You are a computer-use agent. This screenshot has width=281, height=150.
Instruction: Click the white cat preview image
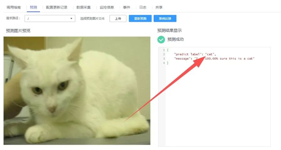tap(77, 90)
